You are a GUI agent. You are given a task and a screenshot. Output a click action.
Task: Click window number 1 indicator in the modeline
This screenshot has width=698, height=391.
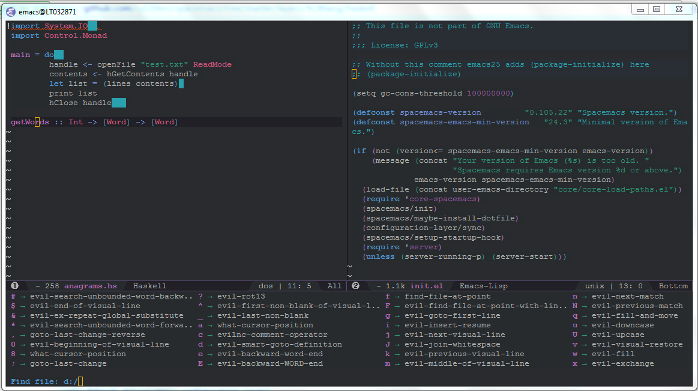pyautogui.click(x=14, y=286)
